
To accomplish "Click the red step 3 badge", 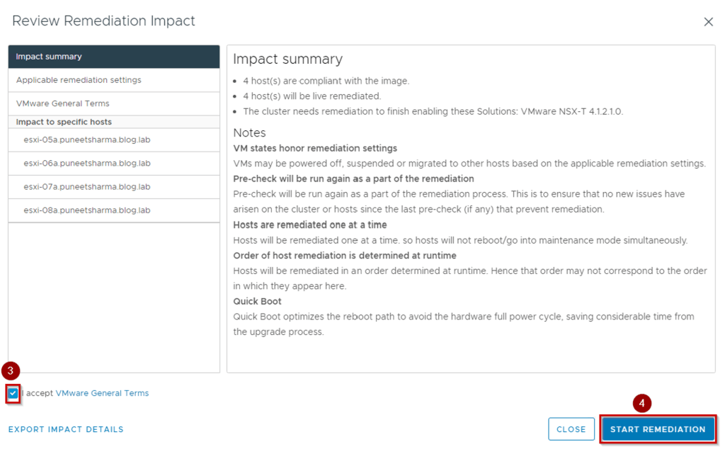I will [x=11, y=370].
